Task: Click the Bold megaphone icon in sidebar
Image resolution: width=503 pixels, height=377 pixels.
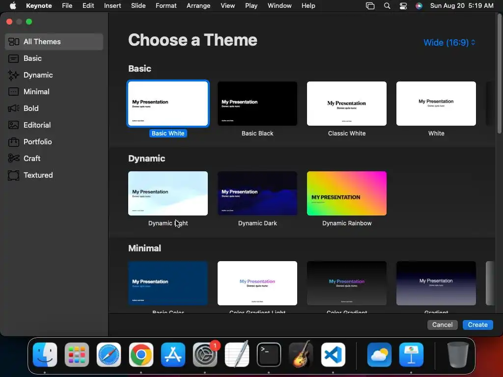Action: [13, 108]
